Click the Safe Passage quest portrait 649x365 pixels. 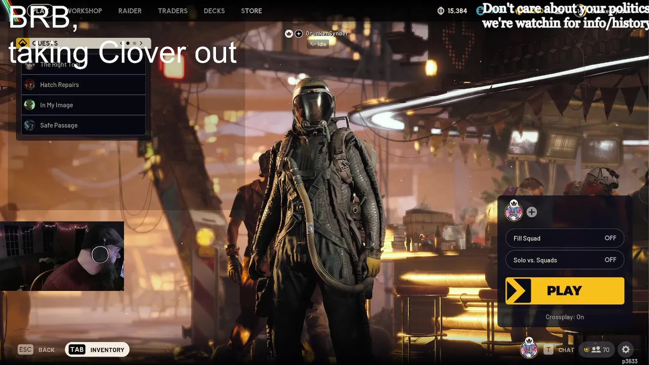click(x=30, y=125)
